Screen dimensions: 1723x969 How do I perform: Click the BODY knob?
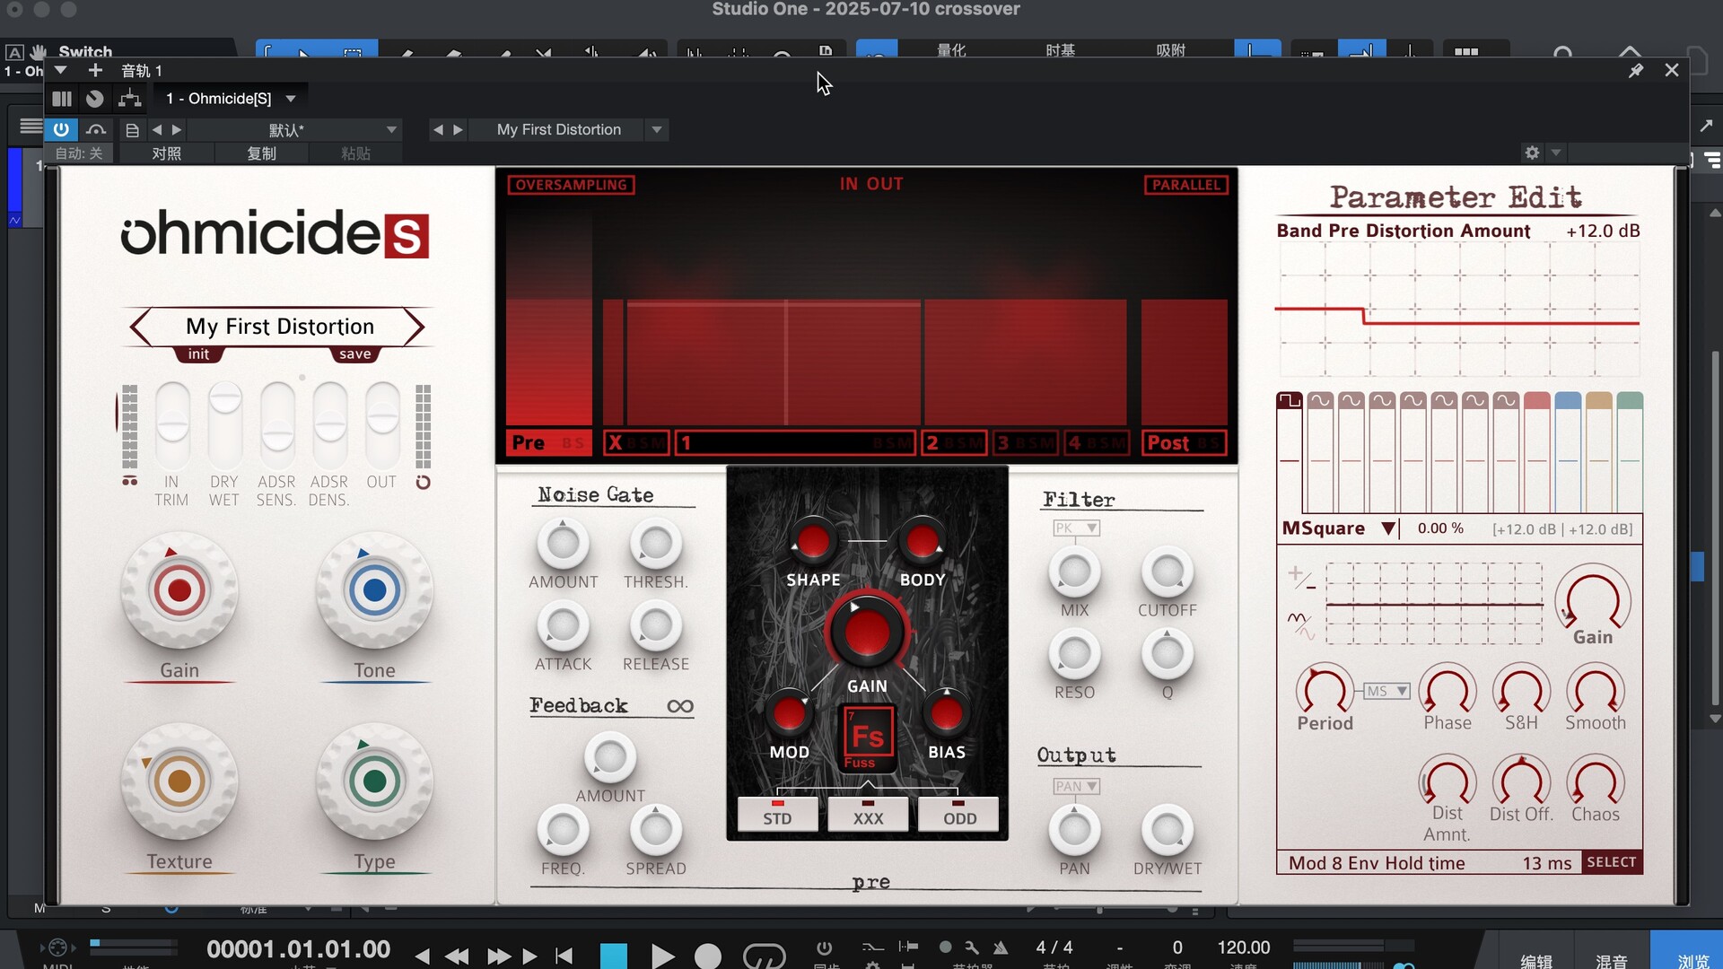click(922, 542)
